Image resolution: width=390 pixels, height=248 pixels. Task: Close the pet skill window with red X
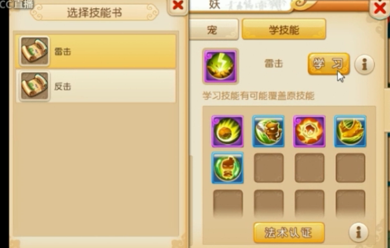380,8
